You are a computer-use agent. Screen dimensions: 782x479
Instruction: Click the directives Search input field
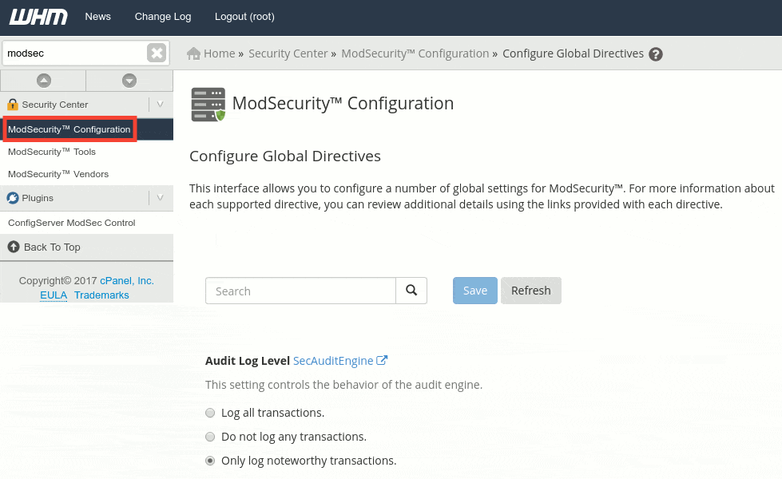(x=300, y=291)
